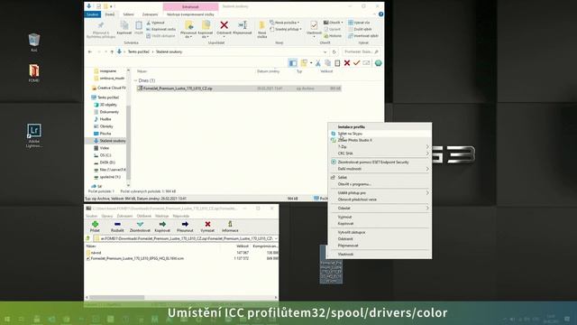Click the Kopírovat icon in the ribbon clipboard group
Viewport: 577px width, 325px height.
pyautogui.click(x=124, y=25)
